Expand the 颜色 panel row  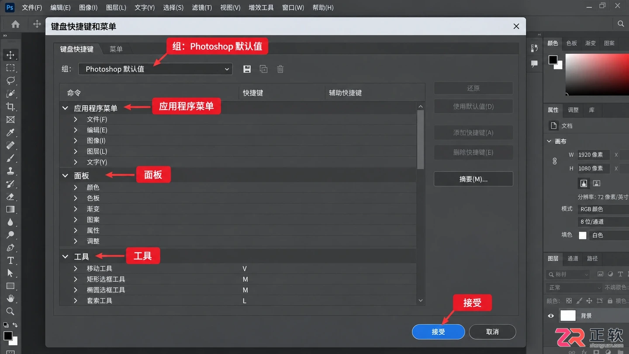76,187
